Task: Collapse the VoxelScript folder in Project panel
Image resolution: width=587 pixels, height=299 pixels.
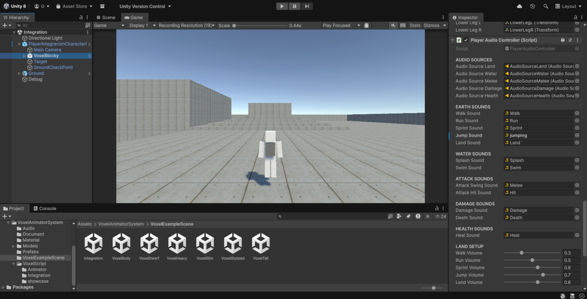Action: (14, 263)
